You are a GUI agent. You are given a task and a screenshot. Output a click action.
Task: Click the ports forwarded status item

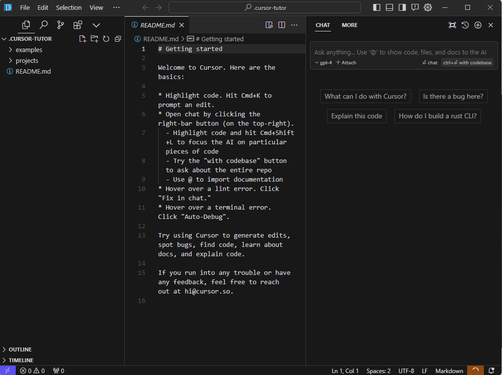58,371
